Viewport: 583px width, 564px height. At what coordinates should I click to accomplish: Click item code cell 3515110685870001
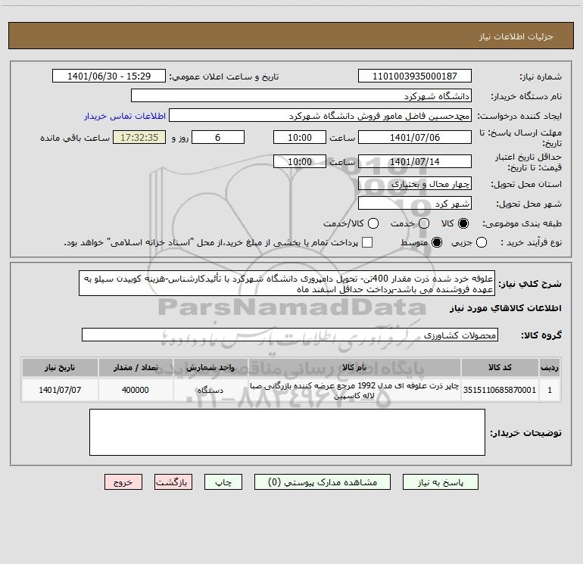tap(500, 390)
